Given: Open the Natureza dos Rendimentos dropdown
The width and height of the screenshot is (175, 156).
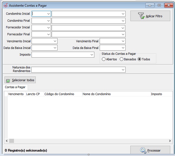Looking at the screenshot, I should coord(123,70).
